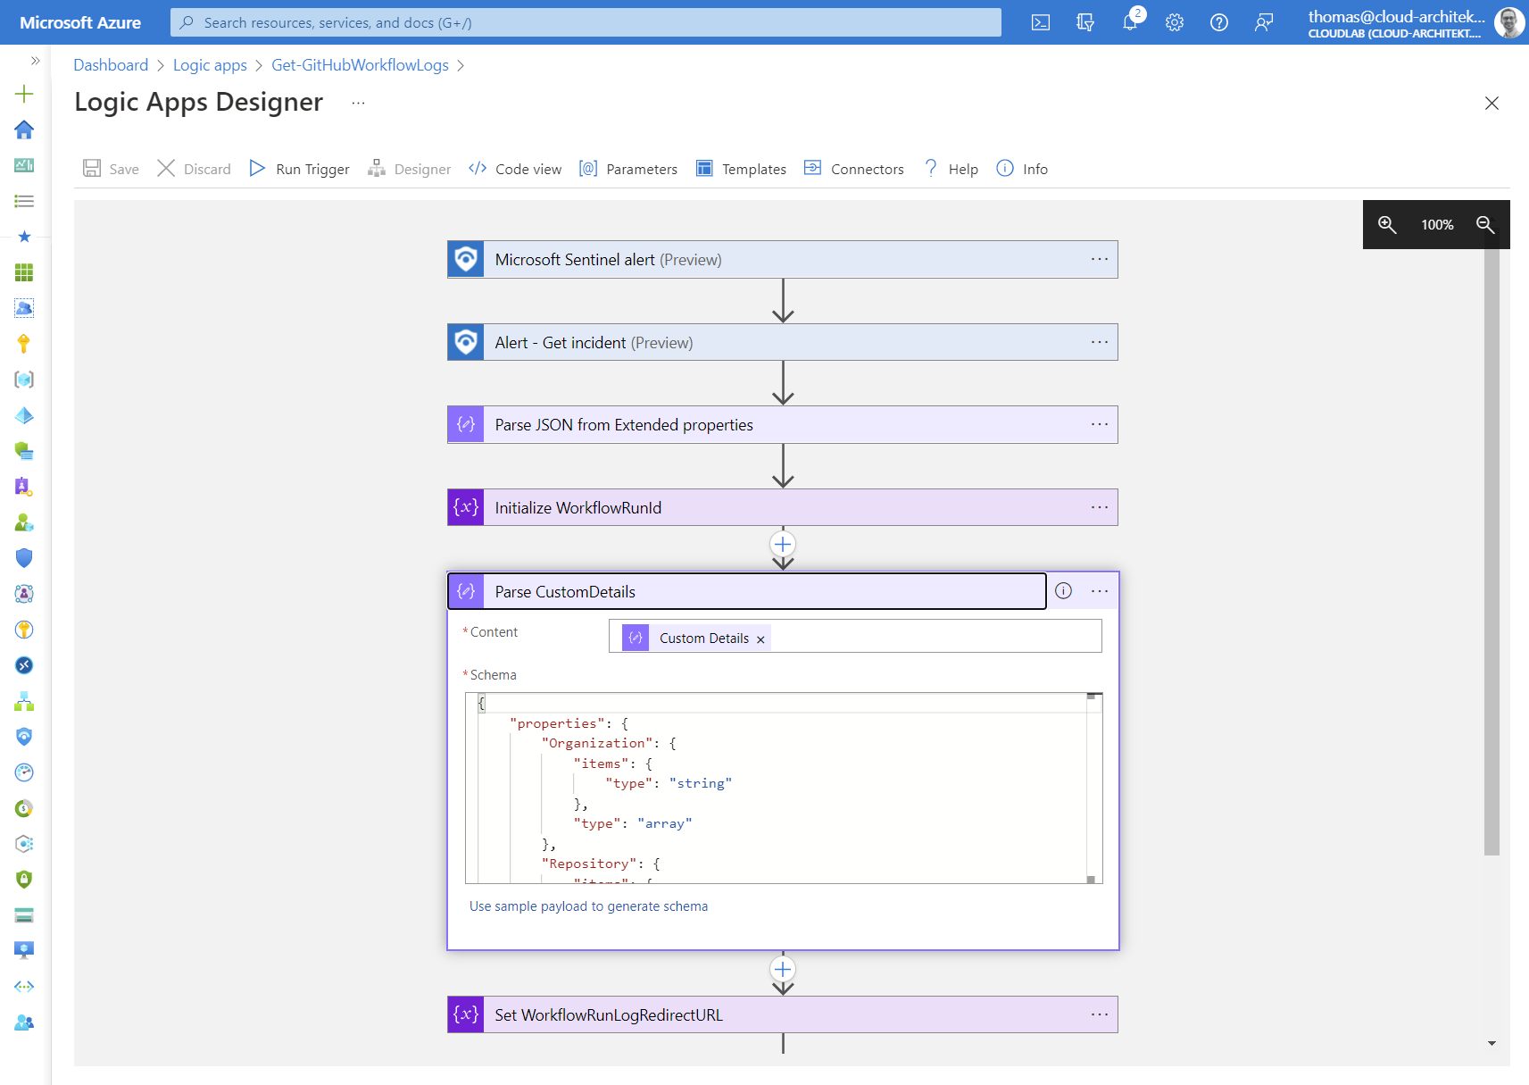Image resolution: width=1529 pixels, height=1085 pixels.
Task: Click Help in the toolbar
Action: coord(951,169)
